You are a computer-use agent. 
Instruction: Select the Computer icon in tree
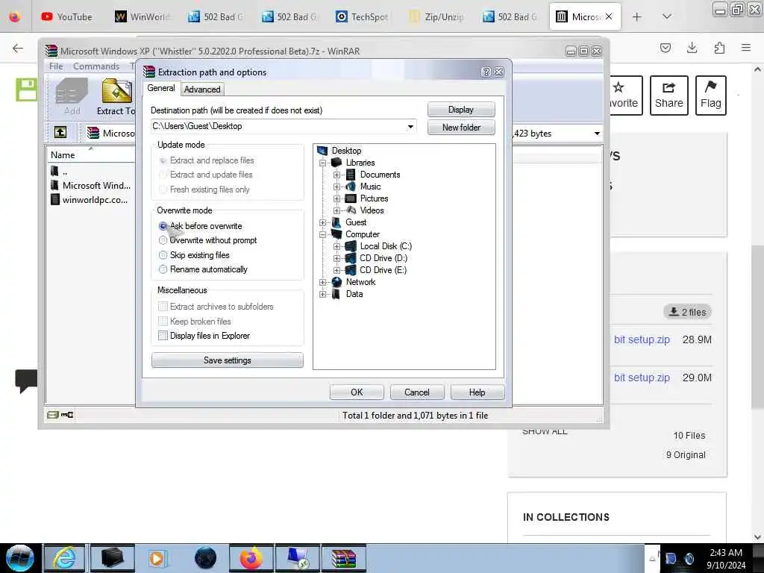(x=336, y=234)
